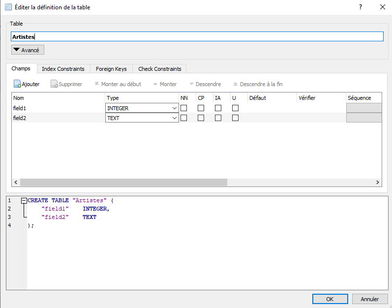Switch to the Champs tab
This screenshot has height=308, width=392.
21,68
